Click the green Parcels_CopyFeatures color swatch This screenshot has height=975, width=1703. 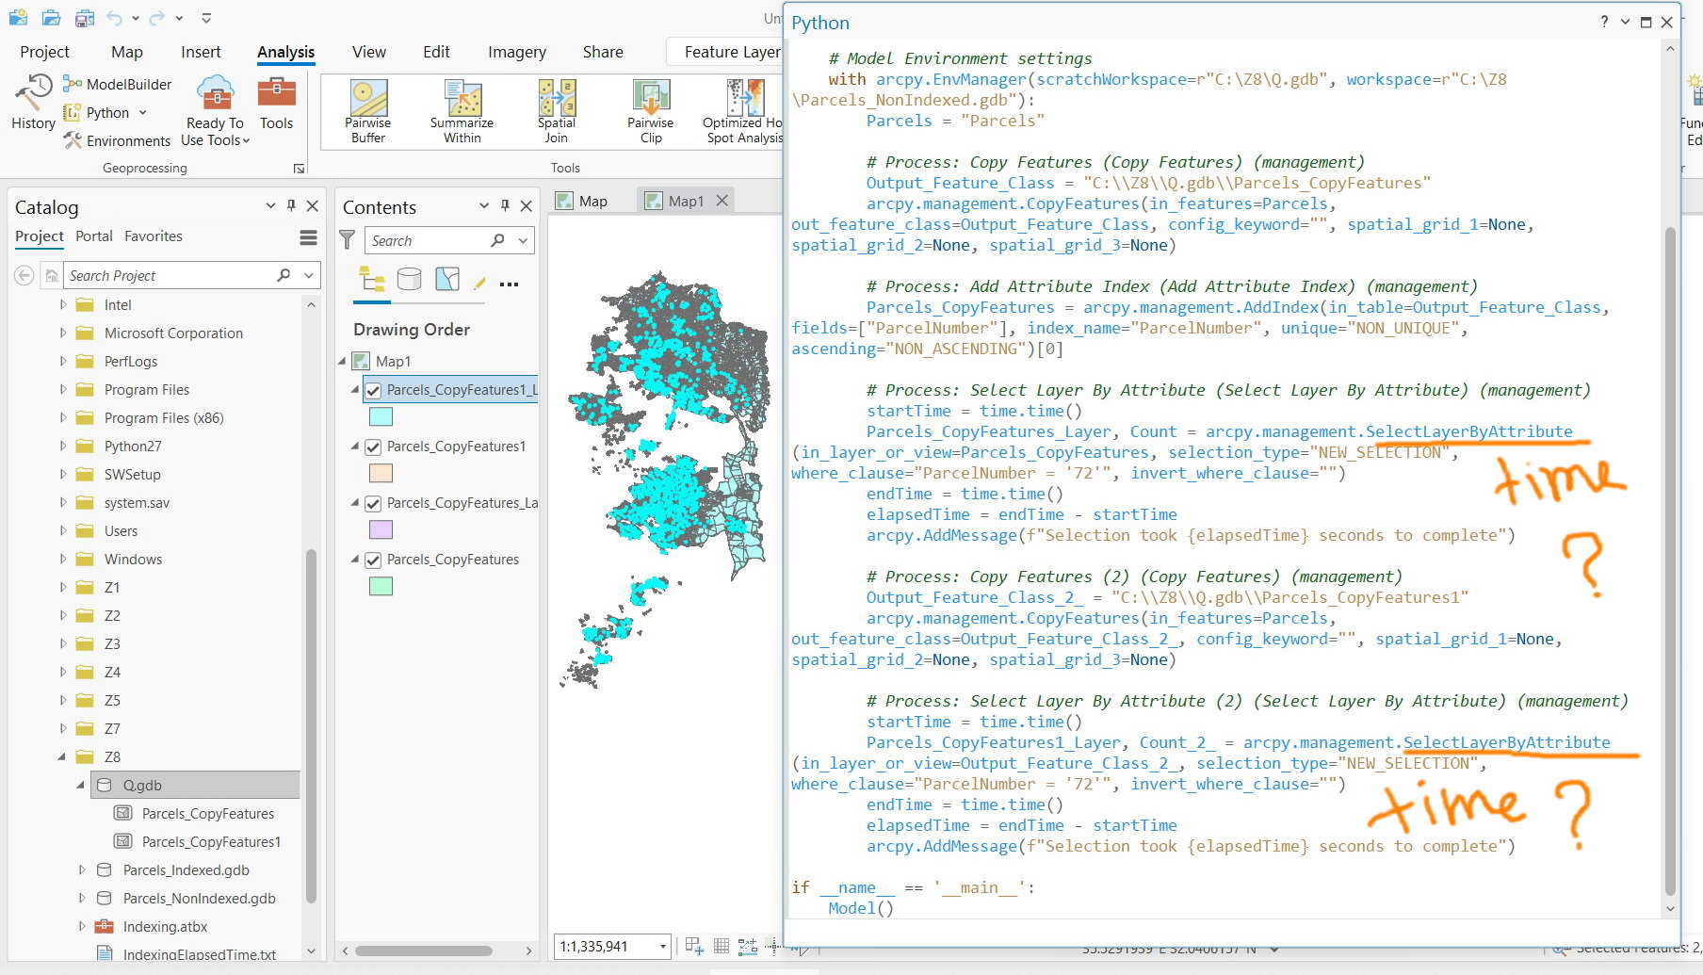pos(381,586)
